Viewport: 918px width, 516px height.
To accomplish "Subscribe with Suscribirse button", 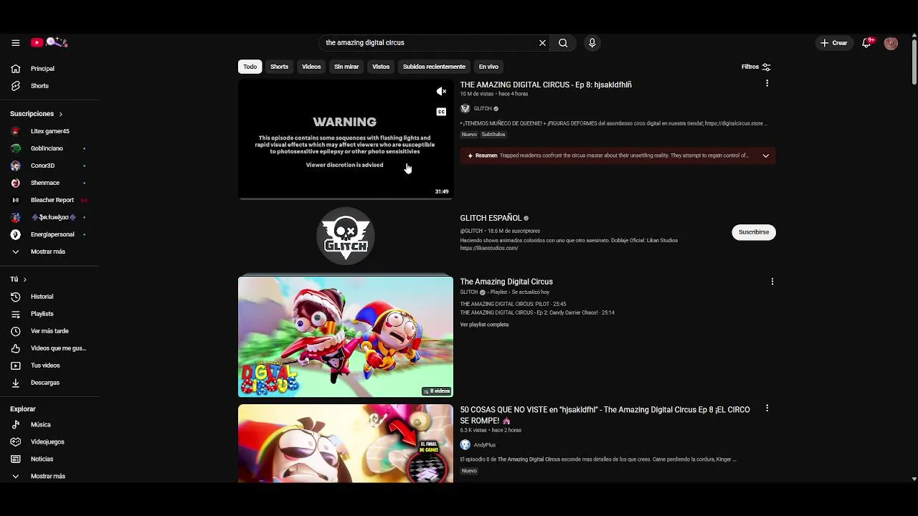I will click(754, 232).
